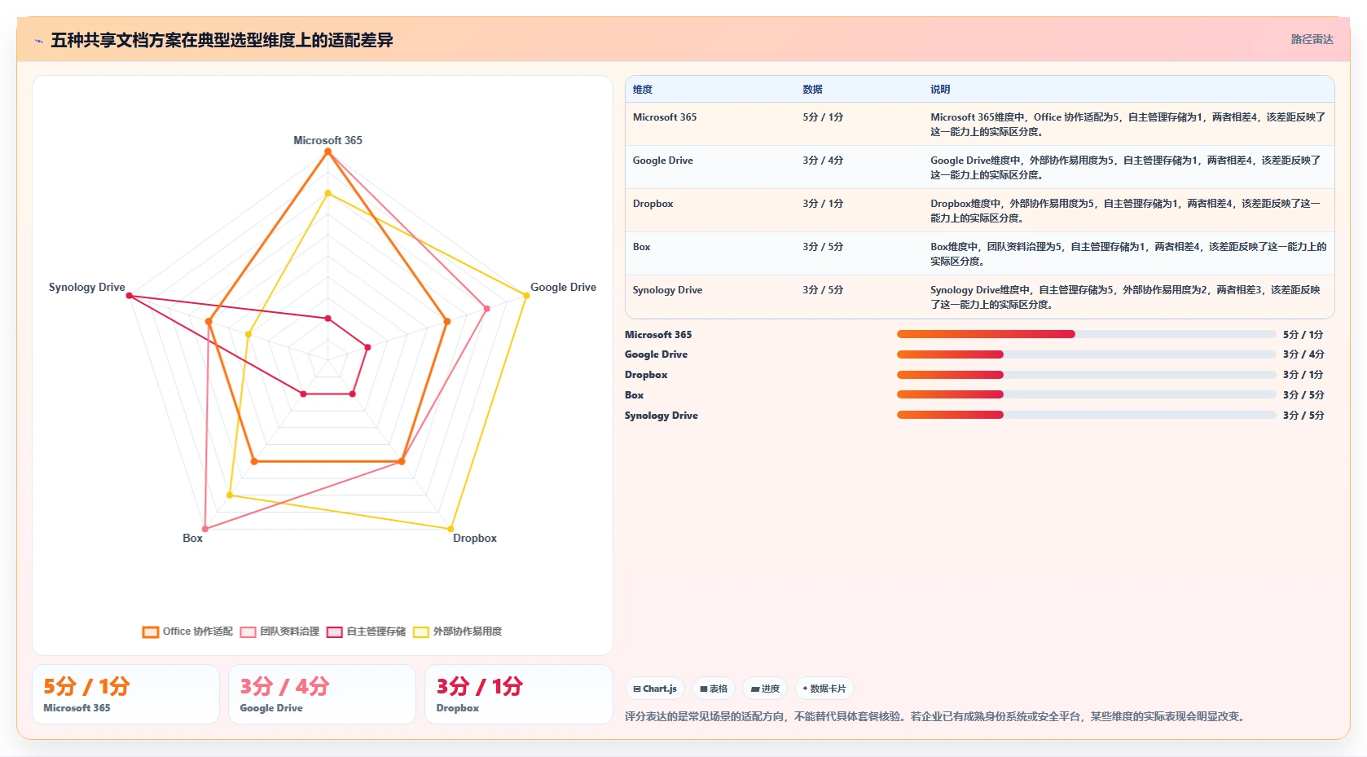
Task: Click the yellow data point at Dropbox vertex
Action: point(451,529)
